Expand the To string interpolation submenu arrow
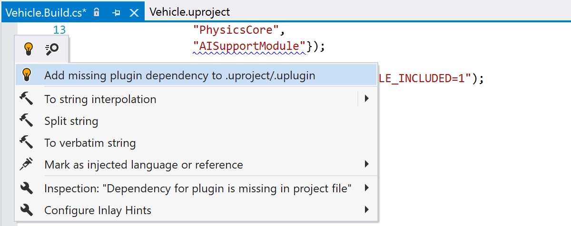571x226 pixels. (366, 99)
